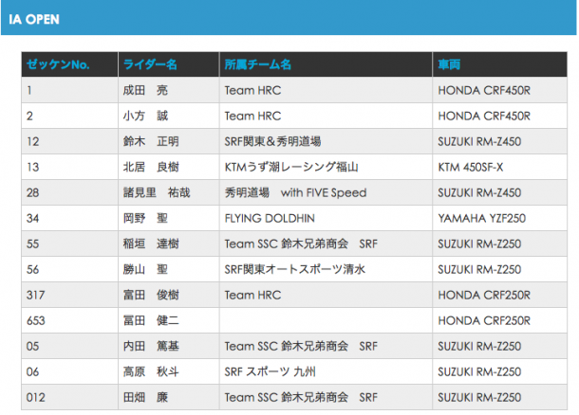Click HONDA CRF250R in the 653 row

[484, 320]
